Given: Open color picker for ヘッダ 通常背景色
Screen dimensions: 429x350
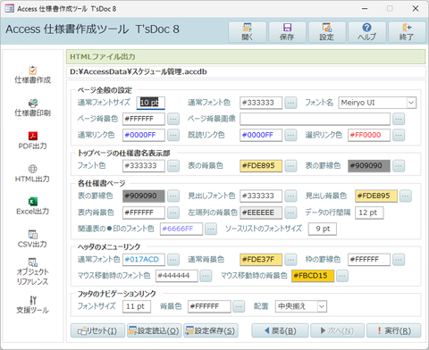Looking at the screenshot, I should point(290,260).
